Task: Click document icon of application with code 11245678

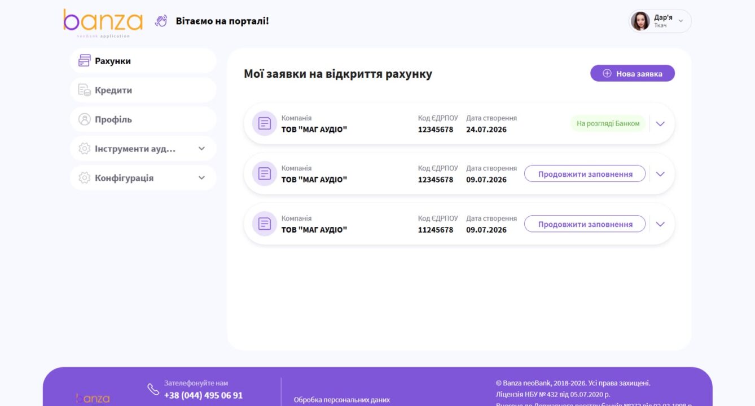Action: [x=265, y=224]
